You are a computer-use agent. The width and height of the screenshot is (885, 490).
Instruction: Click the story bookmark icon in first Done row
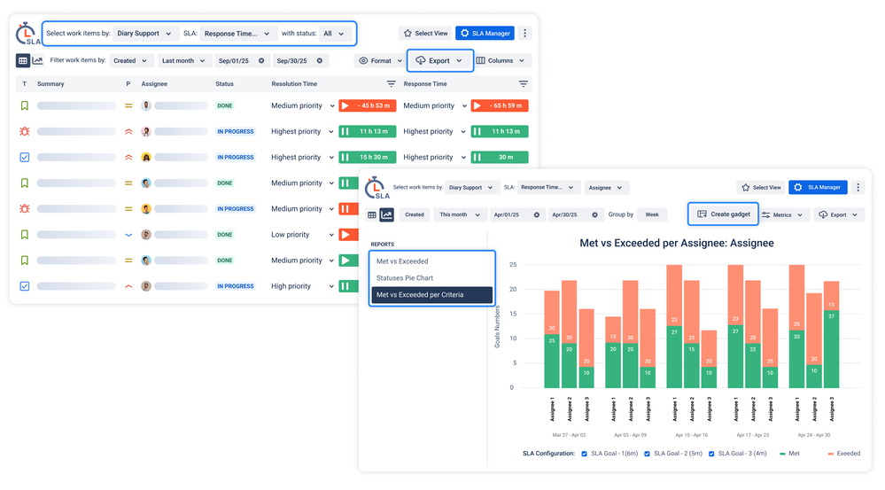(24, 105)
